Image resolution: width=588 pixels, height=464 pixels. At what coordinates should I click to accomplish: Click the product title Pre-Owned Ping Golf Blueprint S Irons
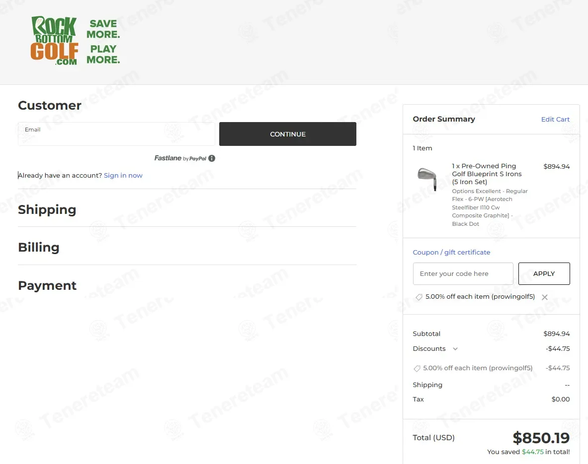487,174
